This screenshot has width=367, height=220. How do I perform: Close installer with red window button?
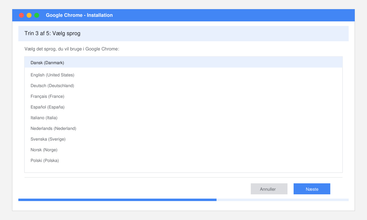pyautogui.click(x=21, y=15)
